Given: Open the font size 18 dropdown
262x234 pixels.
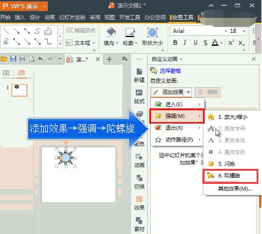Looking at the screenshot, I should tap(243, 31).
